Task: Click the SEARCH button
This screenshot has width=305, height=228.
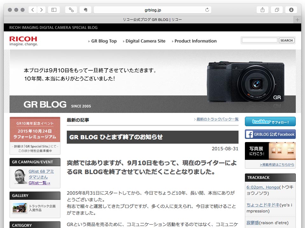Action: tap(287, 40)
